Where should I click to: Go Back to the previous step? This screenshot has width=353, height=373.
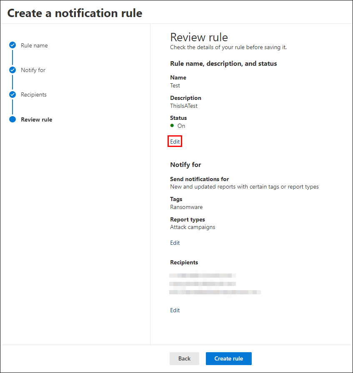click(x=184, y=358)
